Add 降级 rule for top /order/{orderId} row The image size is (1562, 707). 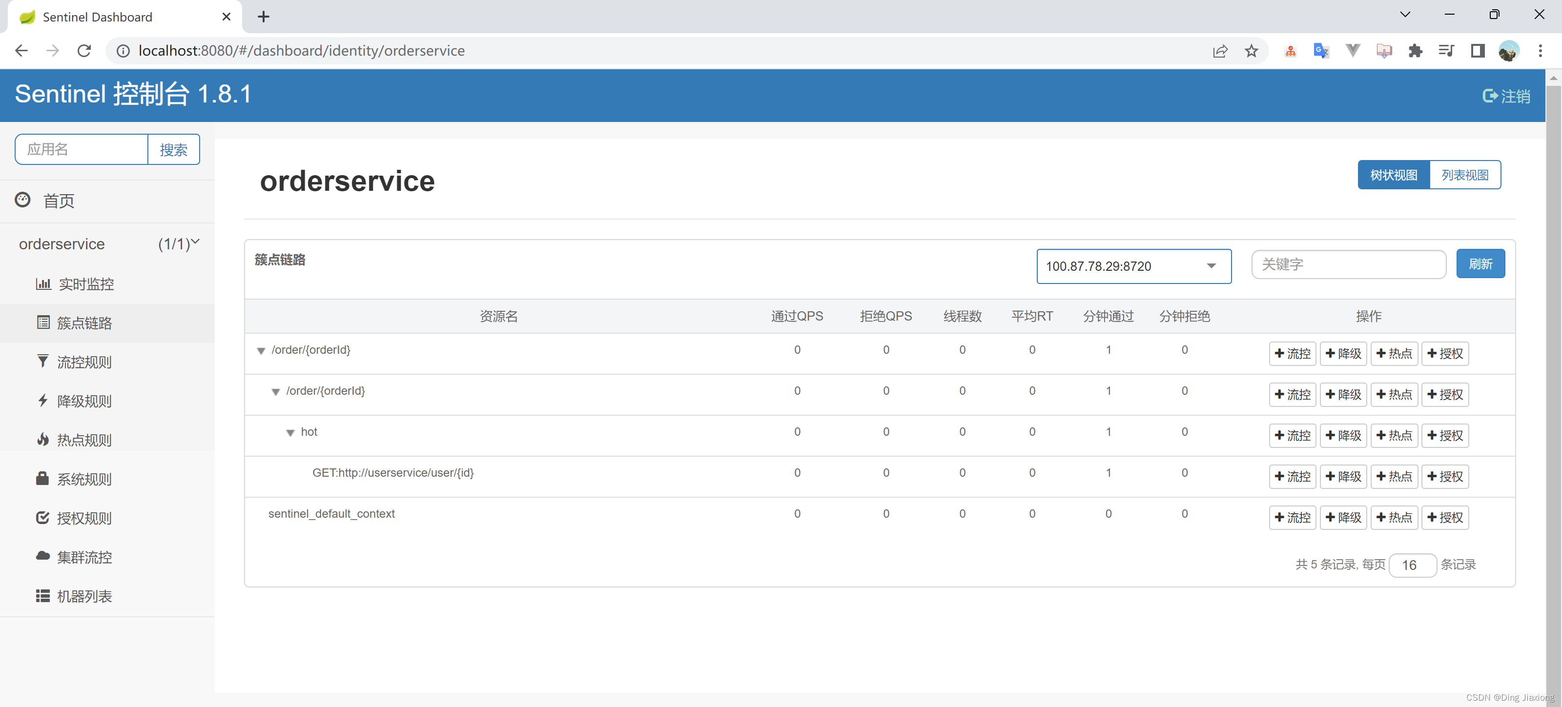coord(1343,353)
